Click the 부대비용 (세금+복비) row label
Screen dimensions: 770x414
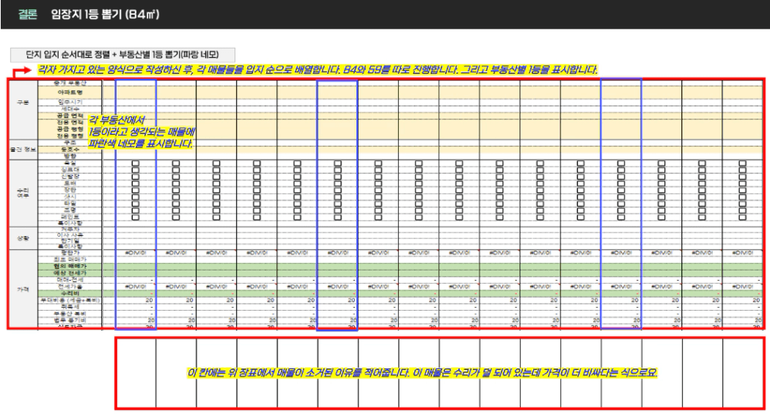(x=69, y=300)
